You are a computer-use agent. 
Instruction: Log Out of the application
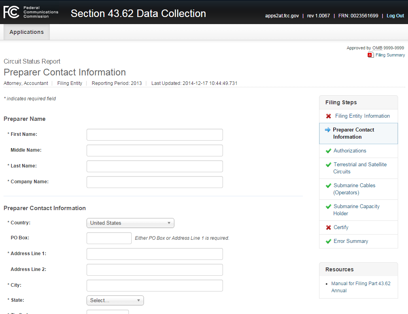click(x=395, y=16)
